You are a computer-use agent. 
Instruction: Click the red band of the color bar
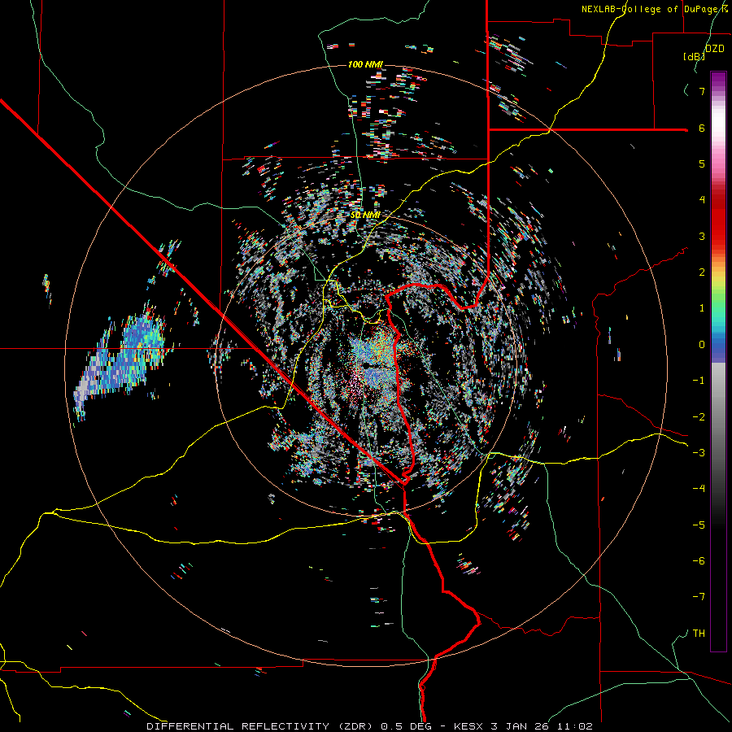pos(718,220)
